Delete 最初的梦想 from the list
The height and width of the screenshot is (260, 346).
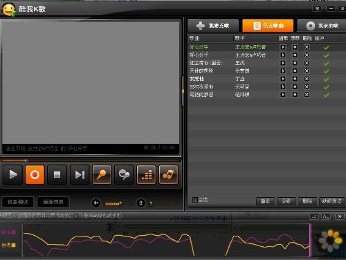point(307,95)
